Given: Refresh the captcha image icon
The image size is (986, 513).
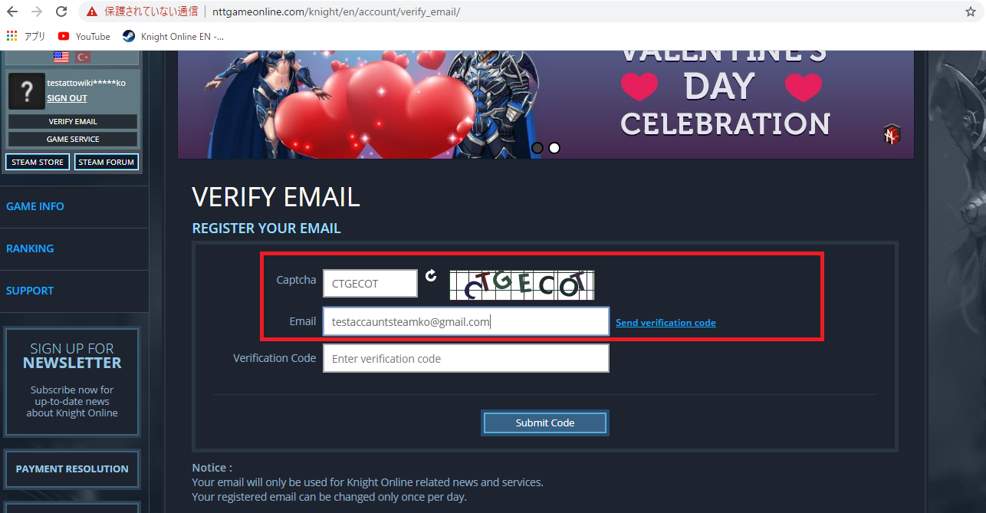Looking at the screenshot, I should pyautogui.click(x=431, y=275).
